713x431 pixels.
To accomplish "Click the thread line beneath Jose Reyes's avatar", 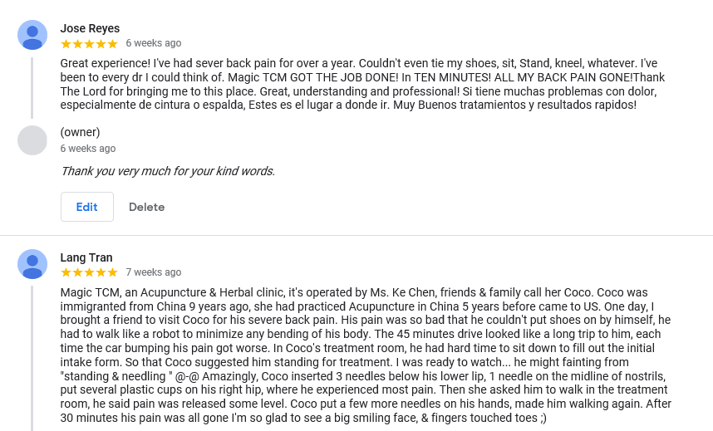I will tap(32, 87).
